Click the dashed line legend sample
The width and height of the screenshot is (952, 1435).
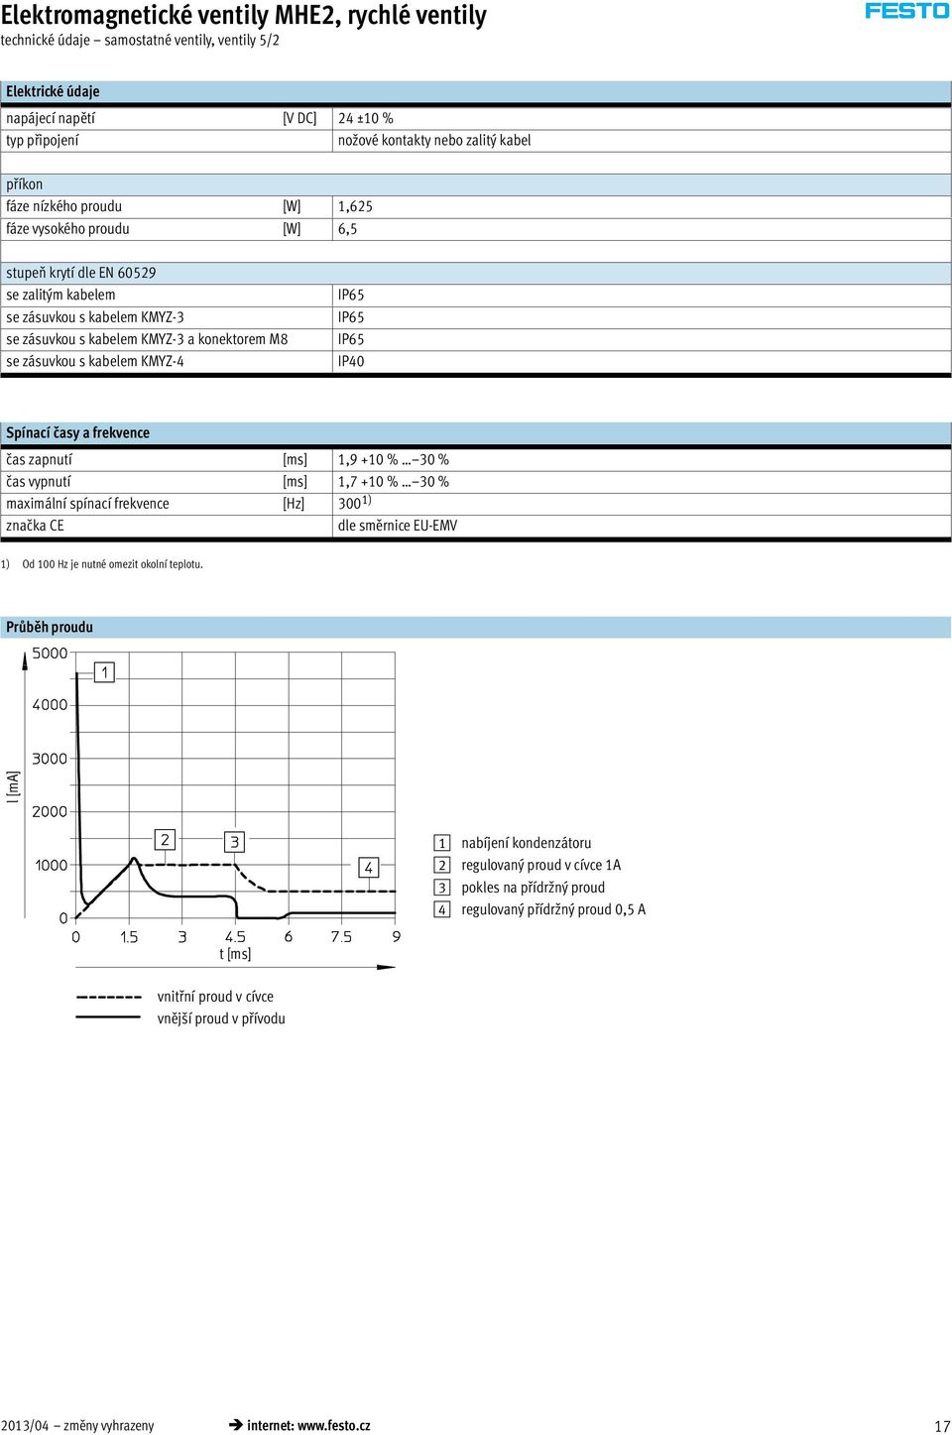(x=109, y=997)
